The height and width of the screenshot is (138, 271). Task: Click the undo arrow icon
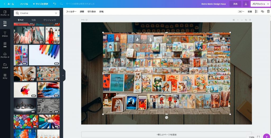click(x=55, y=4)
